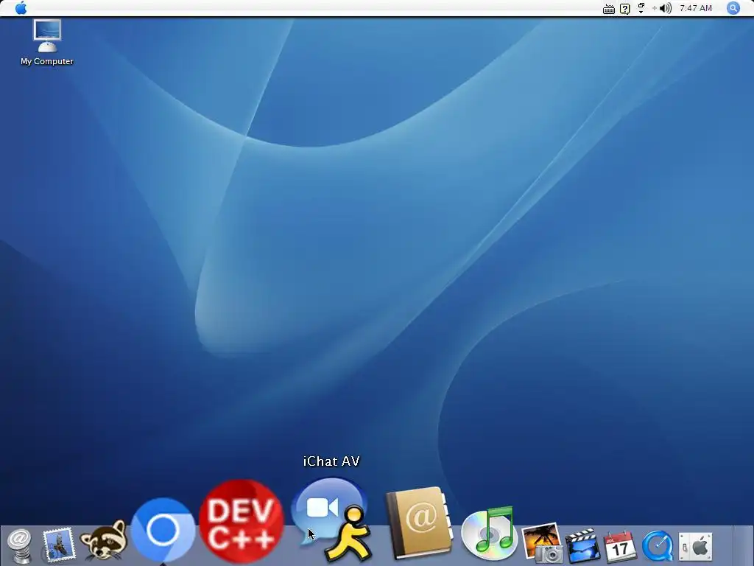
Task: Launch iTunes from the dock
Action: [x=489, y=534]
